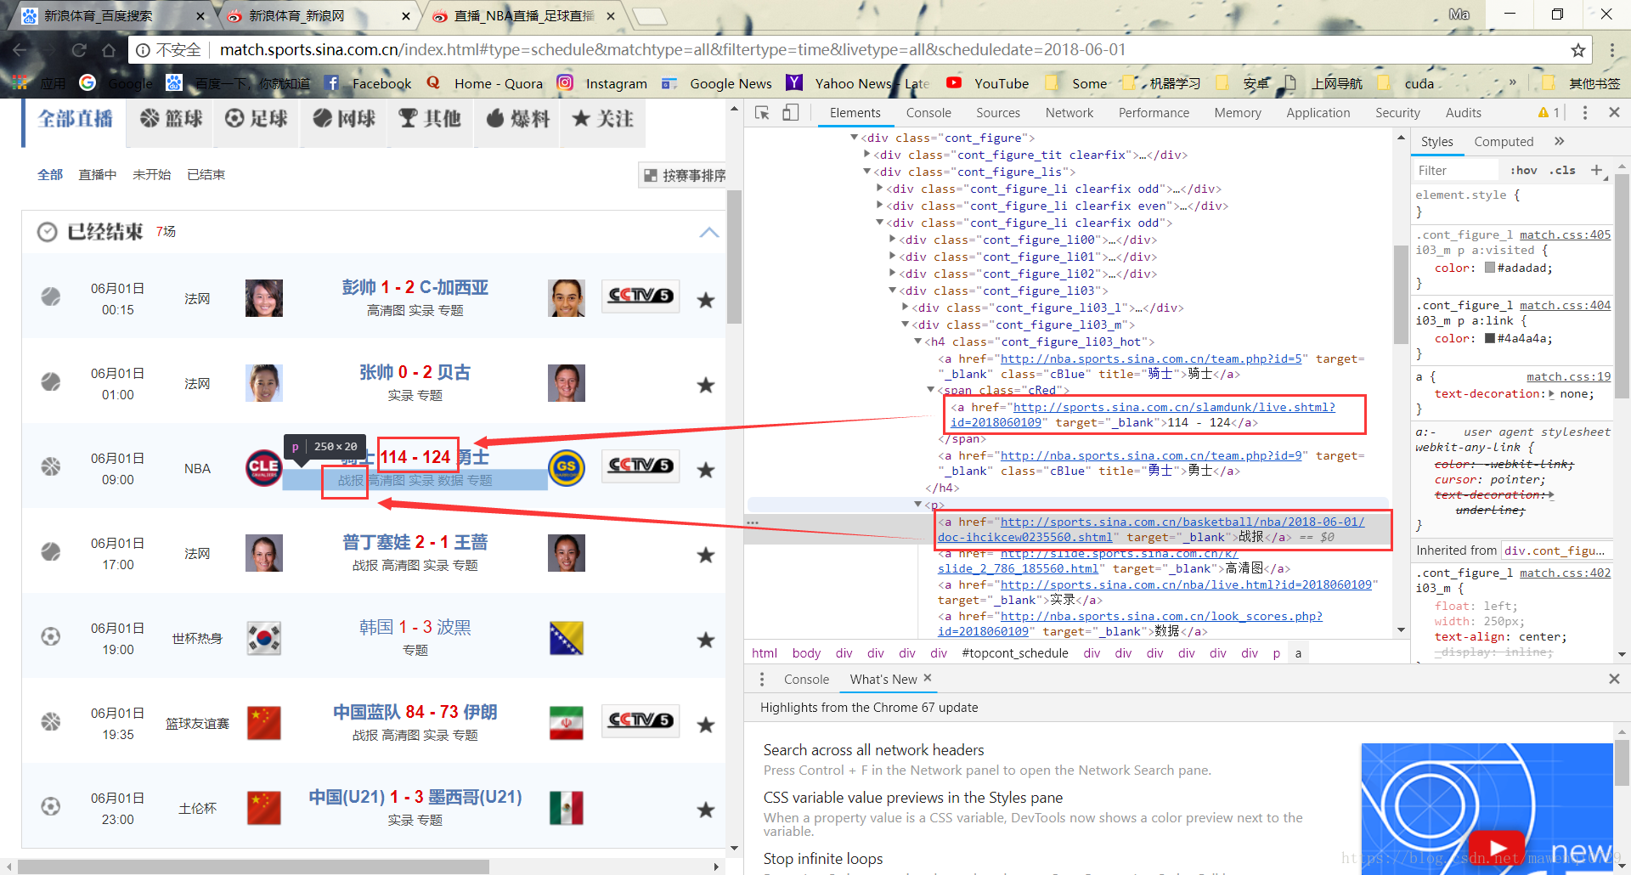Play the What's New YouTube video thumbnail
The width and height of the screenshot is (1631, 875).
(1498, 847)
